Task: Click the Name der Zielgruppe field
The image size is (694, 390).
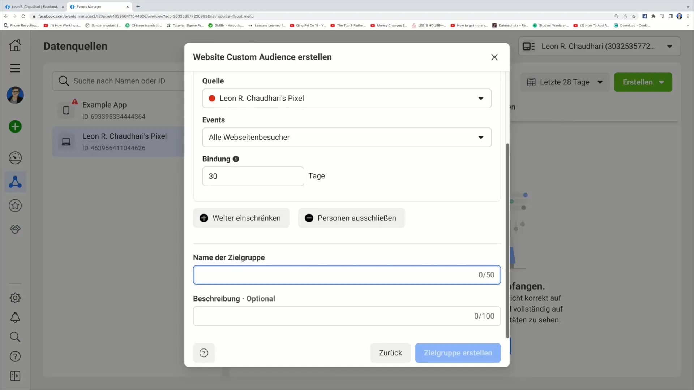Action: click(347, 275)
